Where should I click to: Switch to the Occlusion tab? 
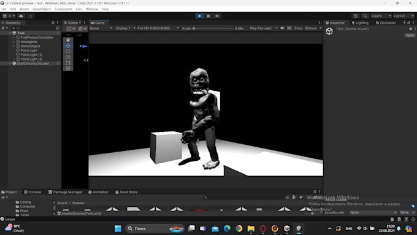point(386,23)
